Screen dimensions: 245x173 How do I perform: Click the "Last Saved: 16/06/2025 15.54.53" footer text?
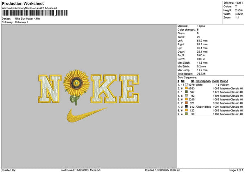tap(80, 170)
